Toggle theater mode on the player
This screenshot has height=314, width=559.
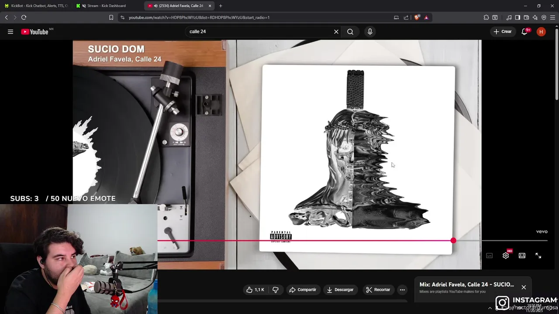(x=522, y=256)
